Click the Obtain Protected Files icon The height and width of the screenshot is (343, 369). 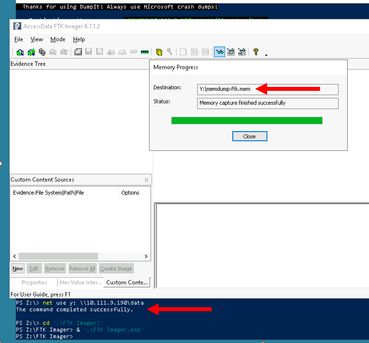[159, 52]
